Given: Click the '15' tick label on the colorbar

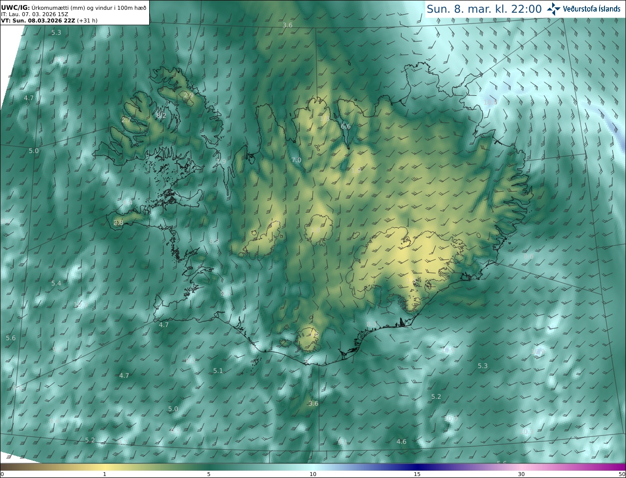Looking at the screenshot, I should [x=417, y=474].
